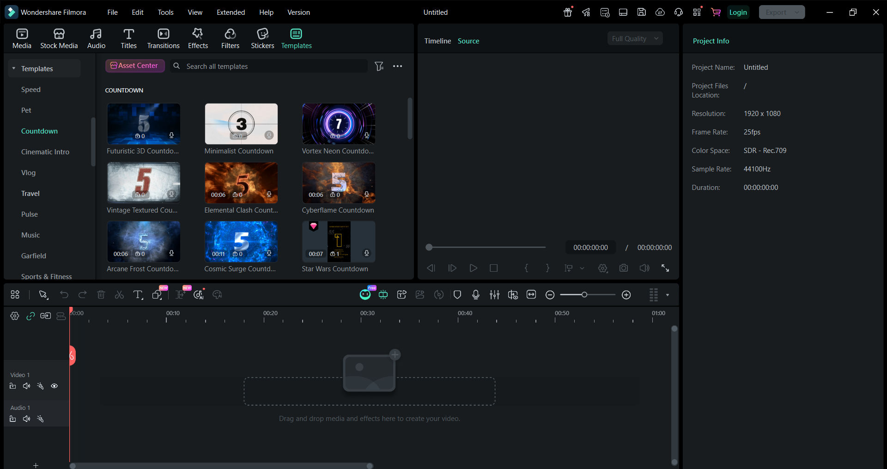Open the timeline settings gear icon
Viewport: 887px width, 469px height.
click(15, 316)
